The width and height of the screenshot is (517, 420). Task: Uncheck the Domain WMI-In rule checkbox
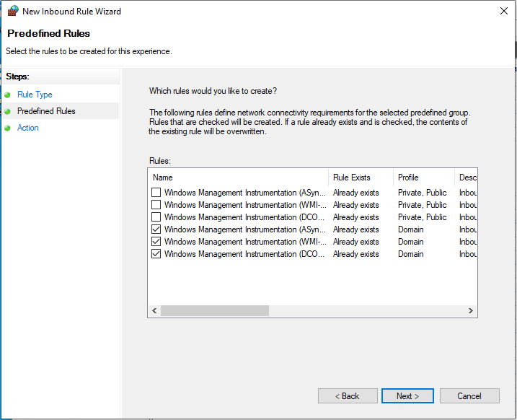coord(156,242)
